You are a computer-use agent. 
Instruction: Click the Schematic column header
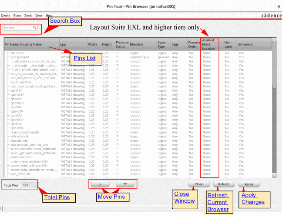(x=255, y=44)
